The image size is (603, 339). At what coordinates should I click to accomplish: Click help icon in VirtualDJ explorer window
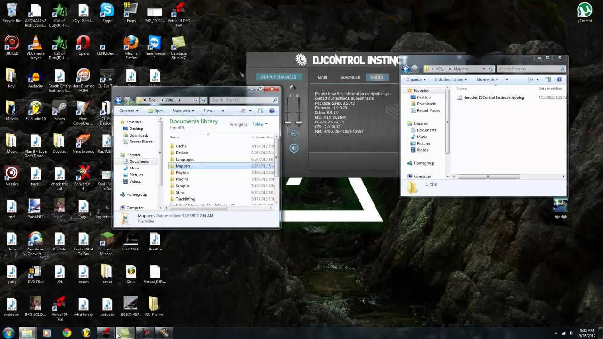(272, 111)
